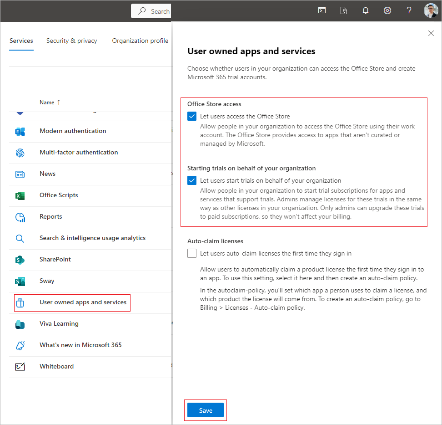This screenshot has width=442, height=425.
Task: Click the Multi-factor authentication fingerprint icon
Action: point(20,153)
